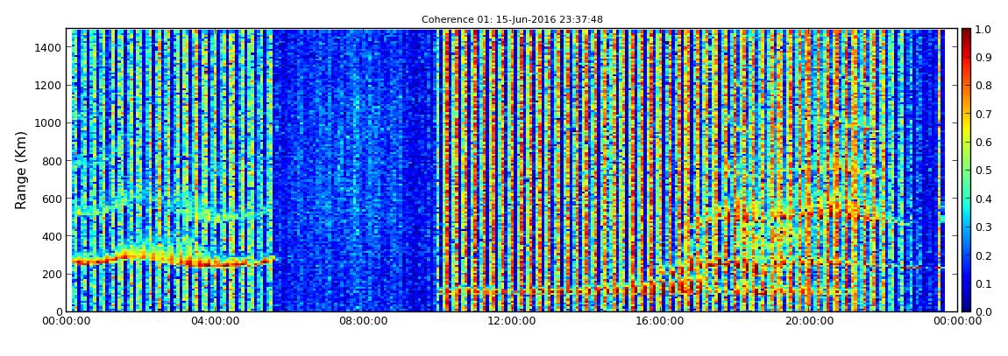Click the 0.6 colorbar label

983,143
